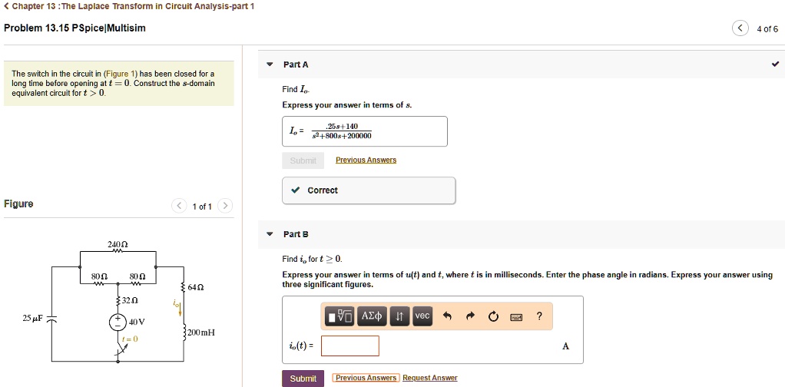Open the Figure 1 link
The image size is (785, 387).
pyautogui.click(x=120, y=74)
